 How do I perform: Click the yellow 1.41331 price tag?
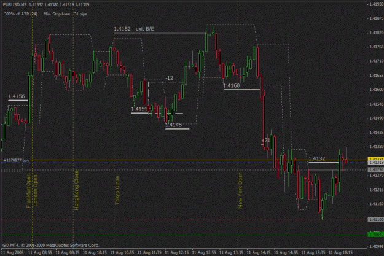[375, 159]
